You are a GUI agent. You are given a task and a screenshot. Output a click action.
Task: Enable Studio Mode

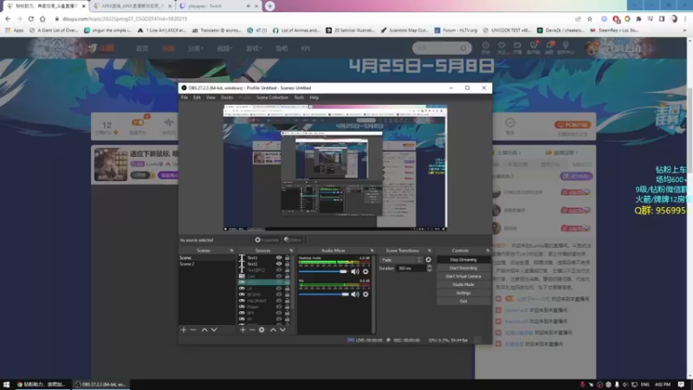point(463,284)
